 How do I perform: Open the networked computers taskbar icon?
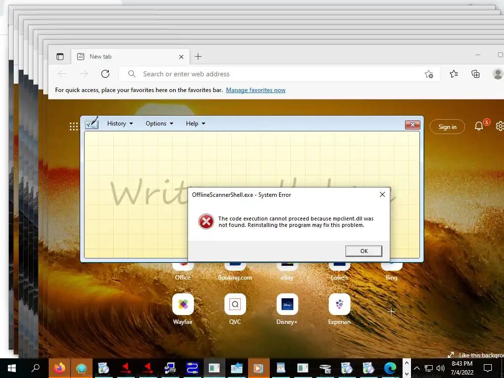click(170, 368)
